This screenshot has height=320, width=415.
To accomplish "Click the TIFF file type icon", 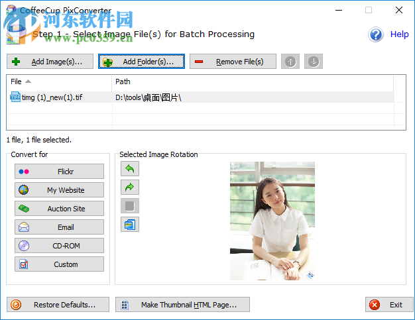I will pyautogui.click(x=15, y=97).
